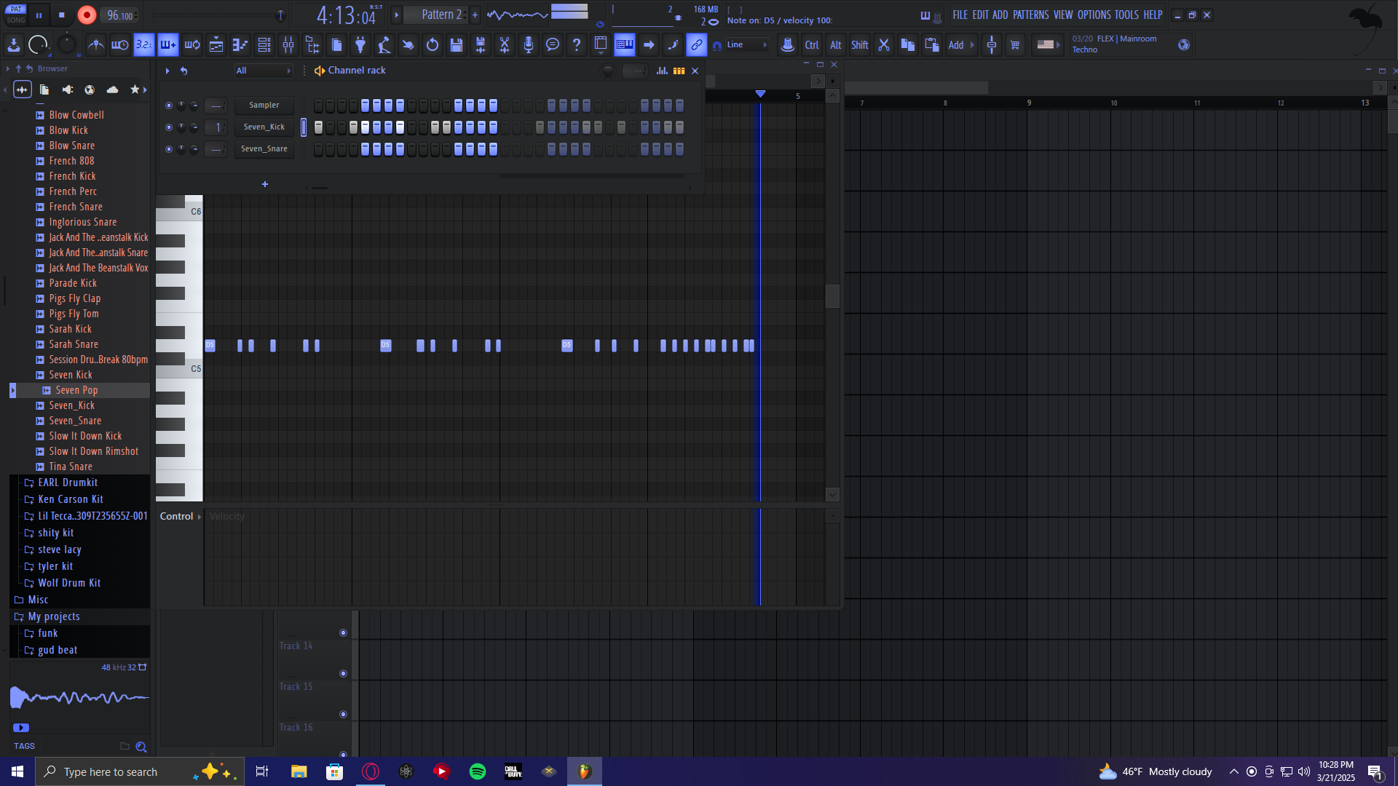The image size is (1398, 786).
Task: Click the microphone one-click recording icon
Action: [529, 45]
